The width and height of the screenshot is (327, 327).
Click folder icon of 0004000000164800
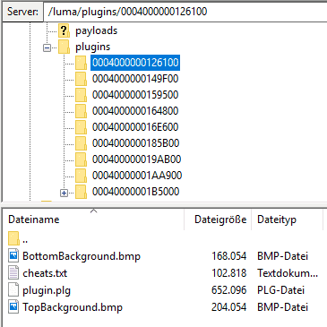pyautogui.click(x=81, y=111)
